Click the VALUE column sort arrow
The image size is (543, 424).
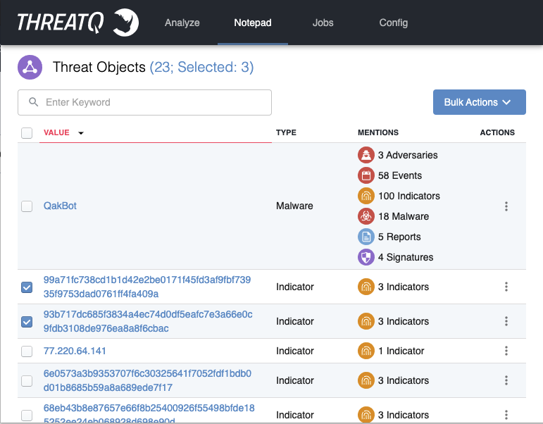click(x=81, y=133)
